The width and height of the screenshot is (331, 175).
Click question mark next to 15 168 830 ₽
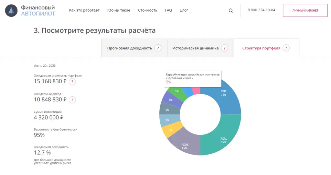(x=72, y=82)
